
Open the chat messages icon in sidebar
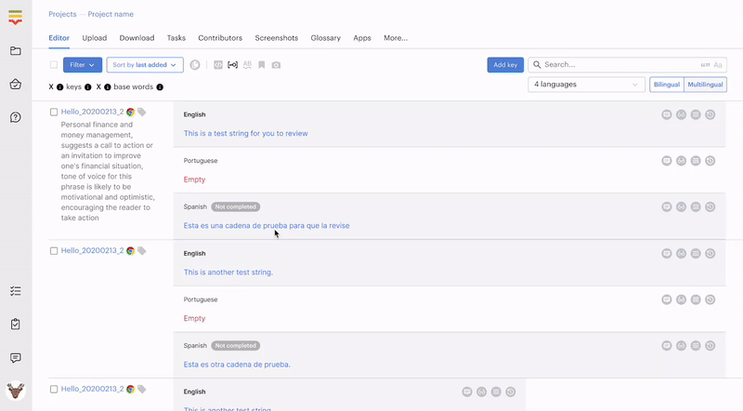pos(16,358)
